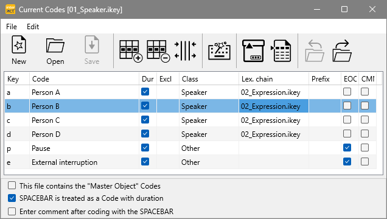Disable EOC checkbox for Pause
This screenshot has height=219, width=387.
[x=347, y=148]
